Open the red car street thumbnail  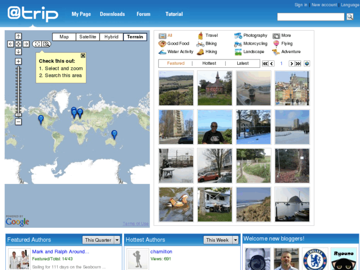tap(215, 165)
